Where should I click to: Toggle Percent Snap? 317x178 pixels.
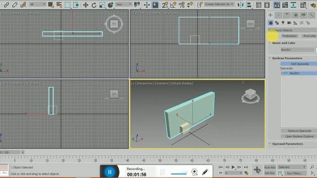tap(182, 5)
